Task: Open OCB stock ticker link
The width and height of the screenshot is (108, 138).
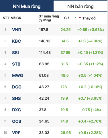Action: 17,121
